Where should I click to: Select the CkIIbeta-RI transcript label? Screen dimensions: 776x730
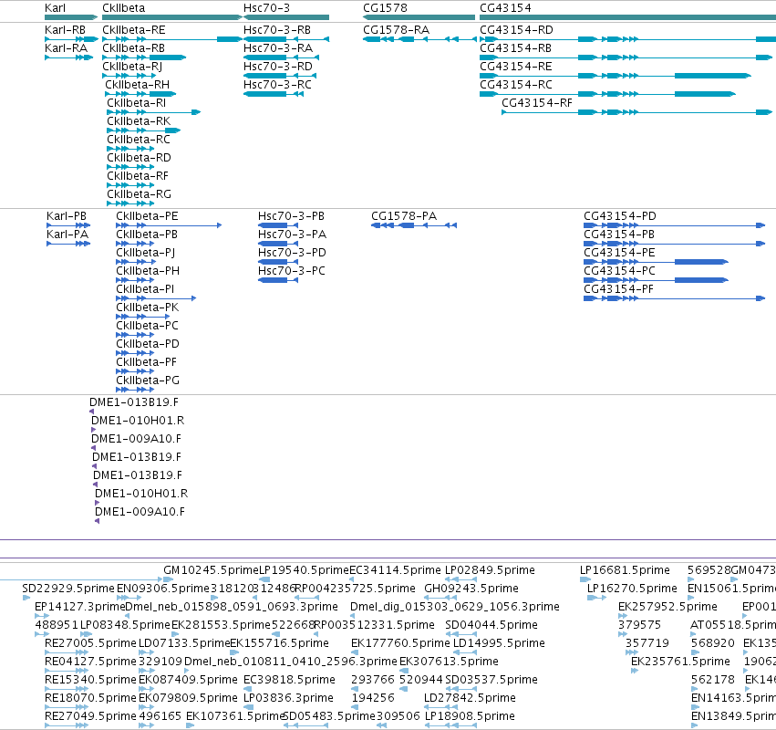coord(137,103)
